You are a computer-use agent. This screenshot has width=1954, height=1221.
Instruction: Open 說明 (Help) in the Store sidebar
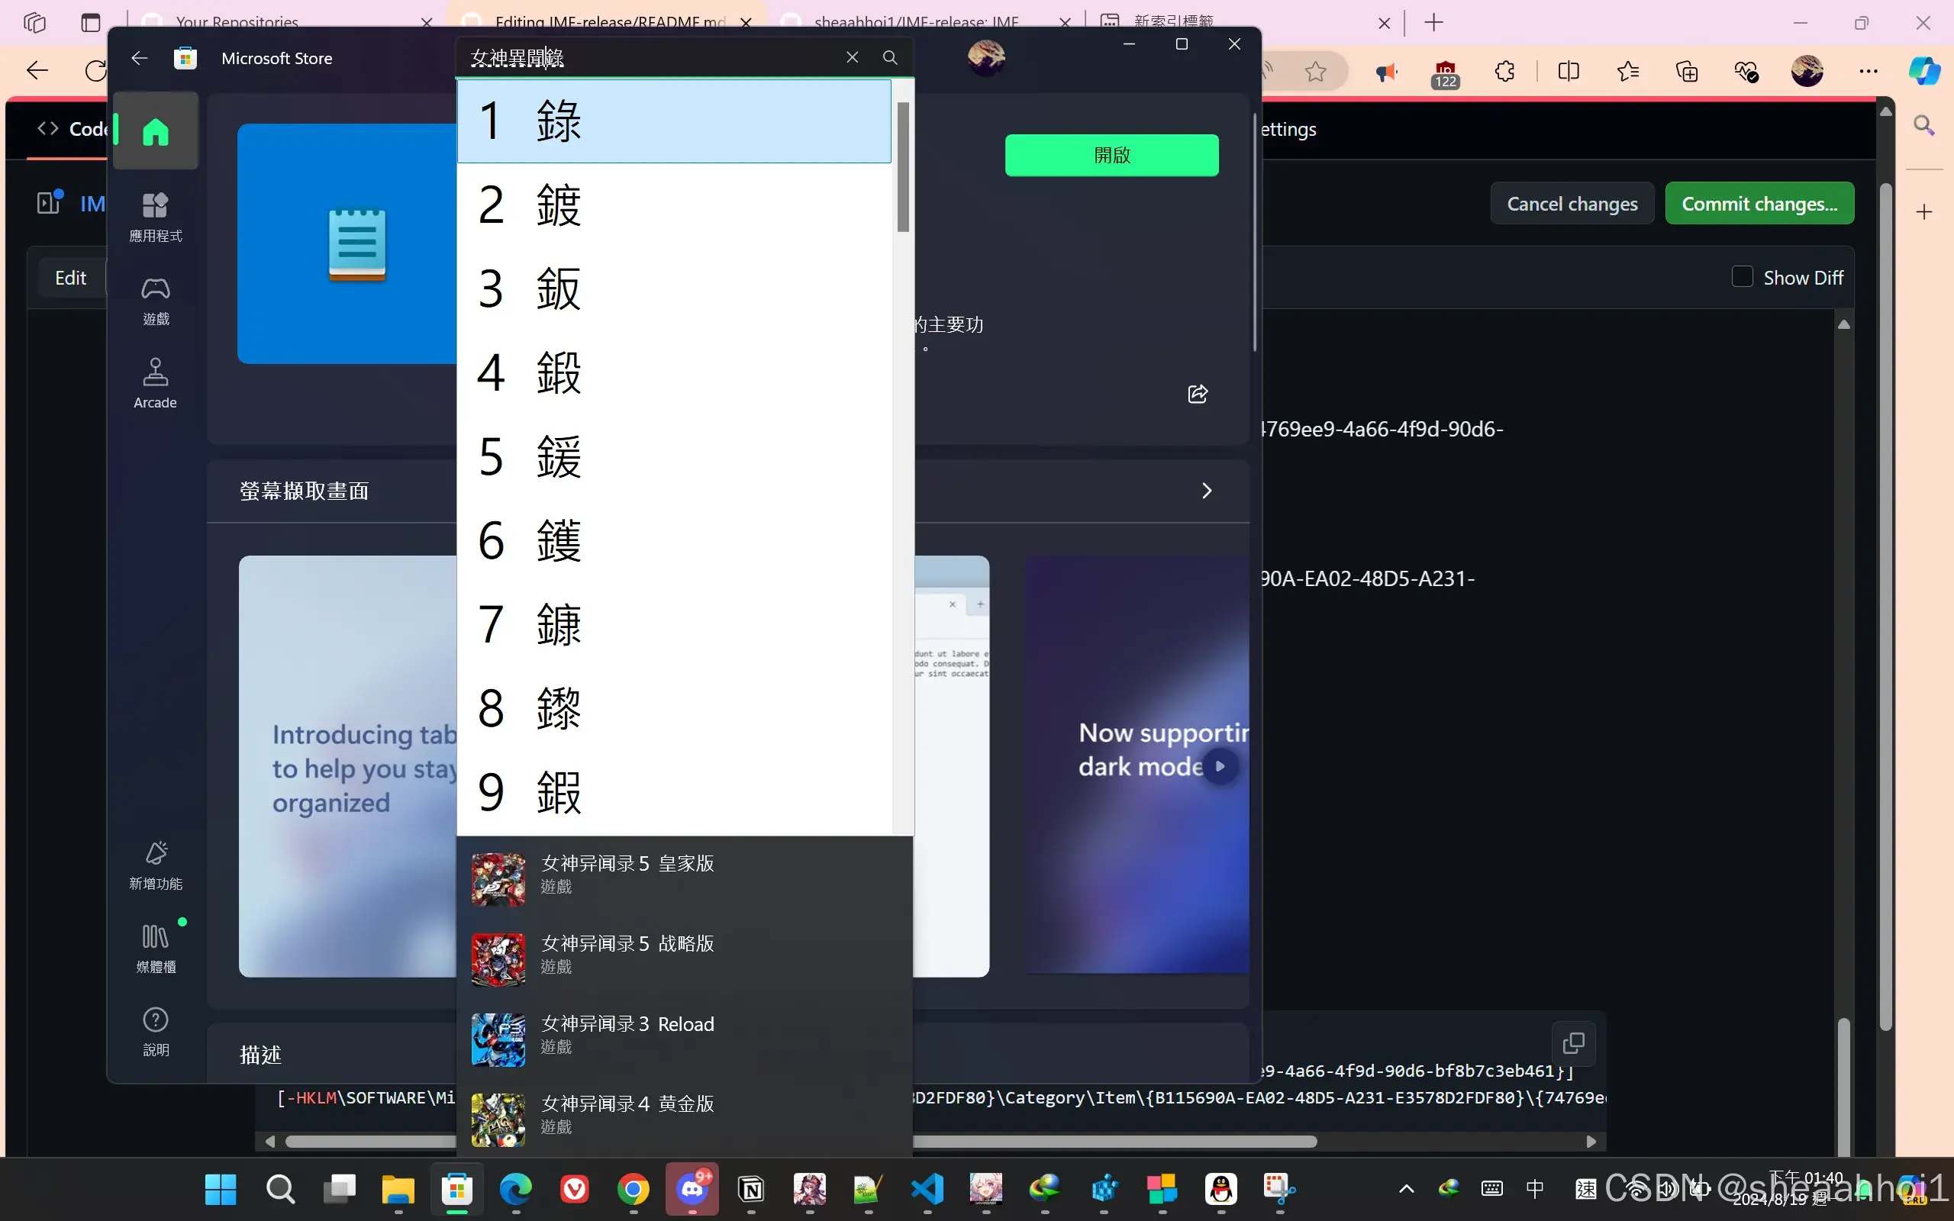(x=155, y=1031)
